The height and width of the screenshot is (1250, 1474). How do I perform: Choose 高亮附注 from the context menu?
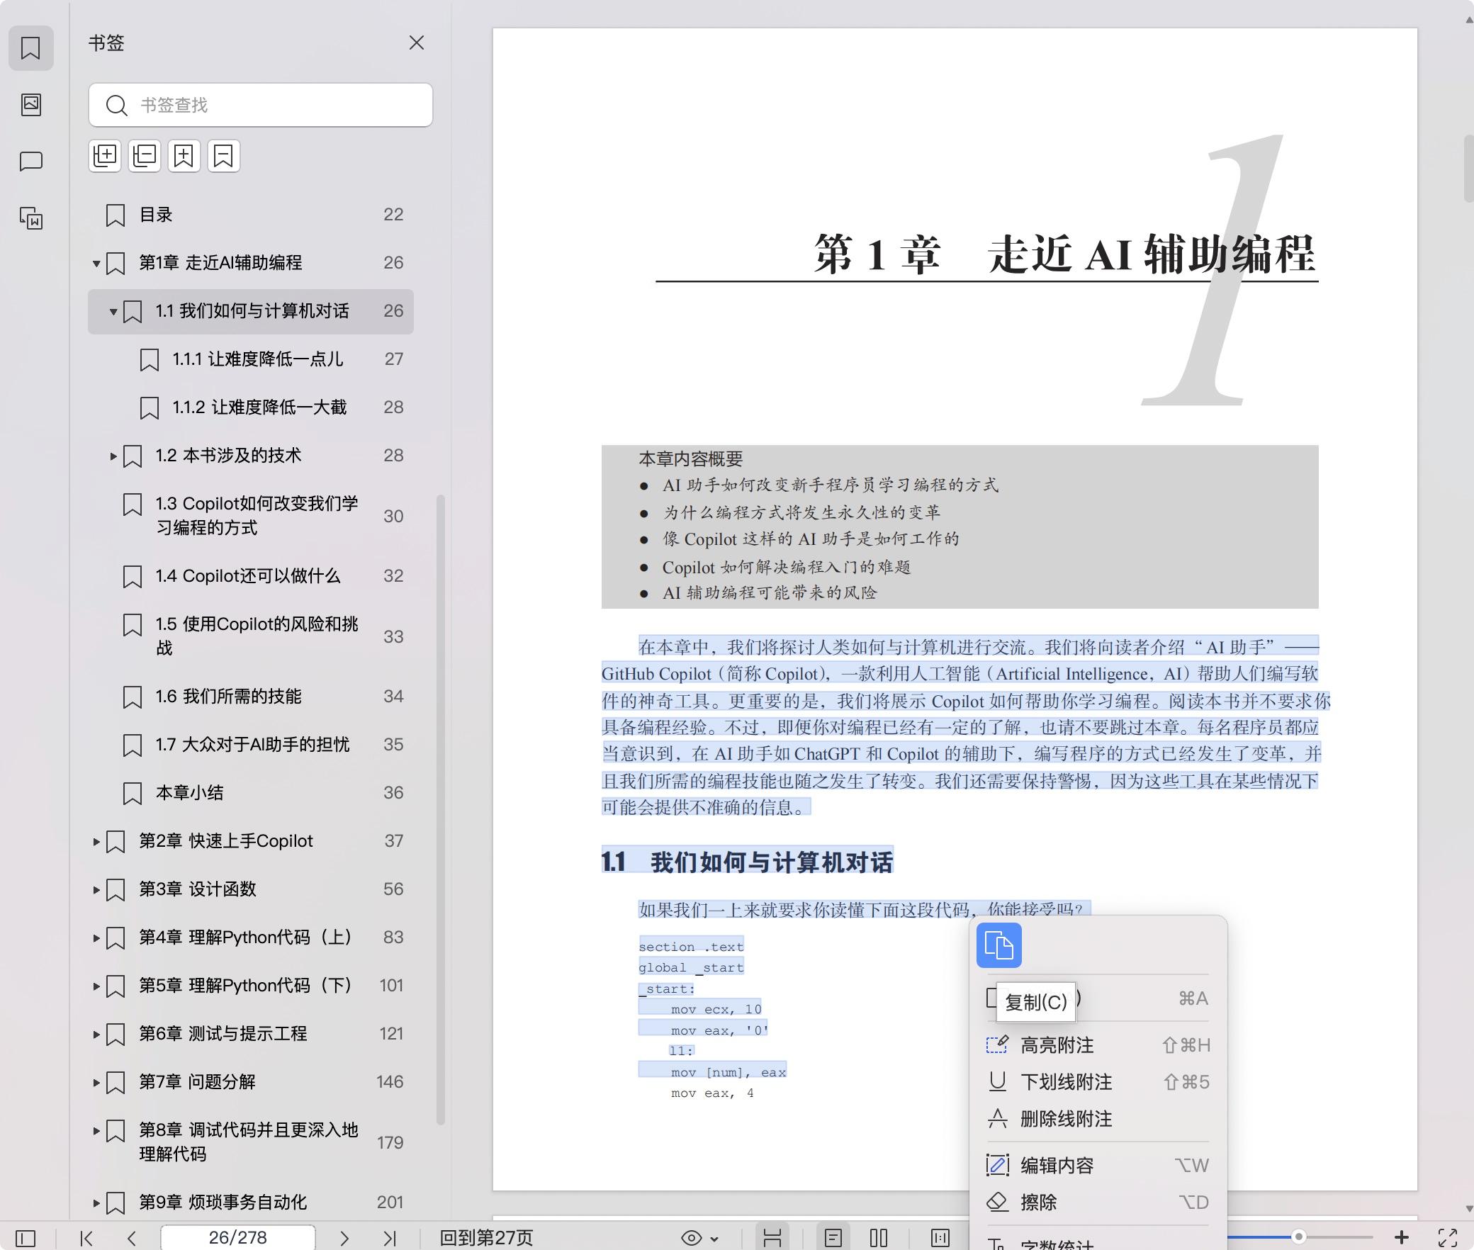1057,1045
